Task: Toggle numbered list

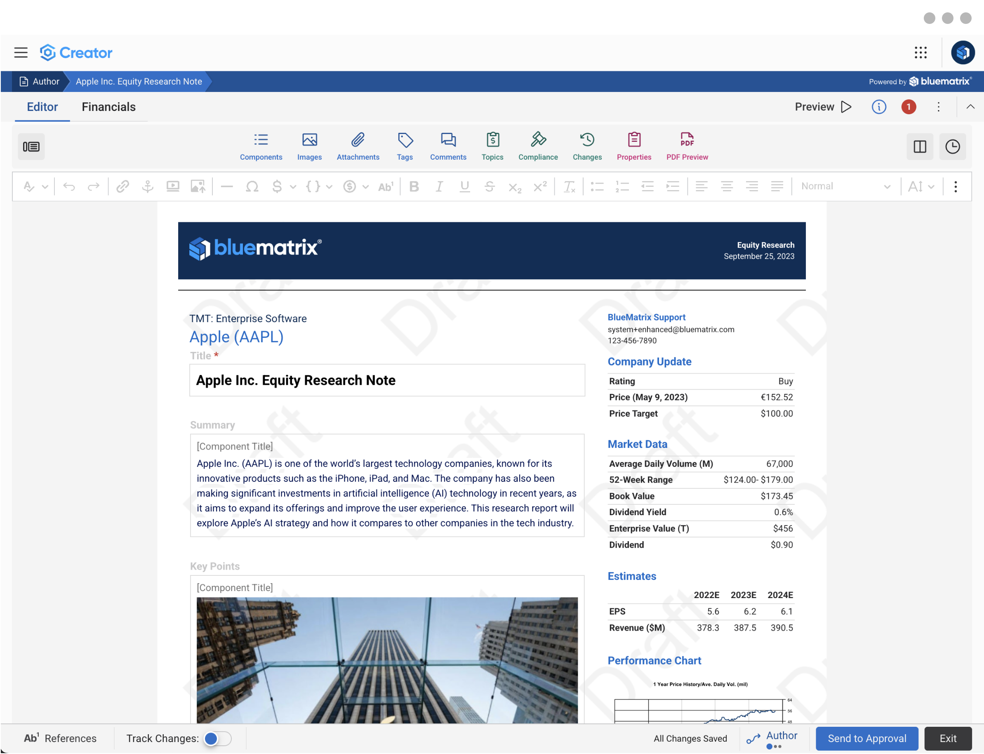Action: 622,186
